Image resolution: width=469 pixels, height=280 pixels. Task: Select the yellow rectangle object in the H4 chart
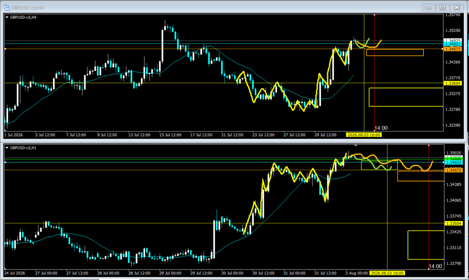[x=406, y=97]
